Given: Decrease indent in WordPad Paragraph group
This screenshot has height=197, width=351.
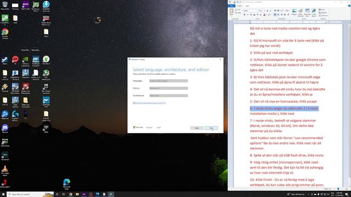Looking at the screenshot, I should coord(275,10).
